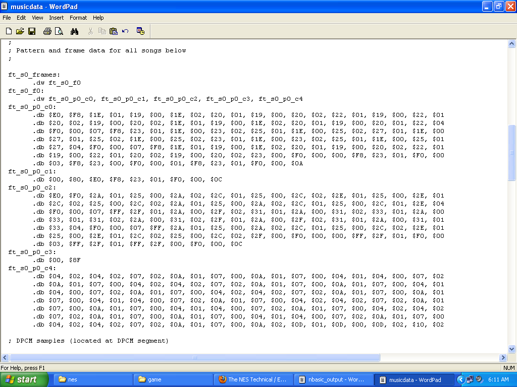
Task: Click the vertical scrollbar up arrow
Action: [511, 44]
